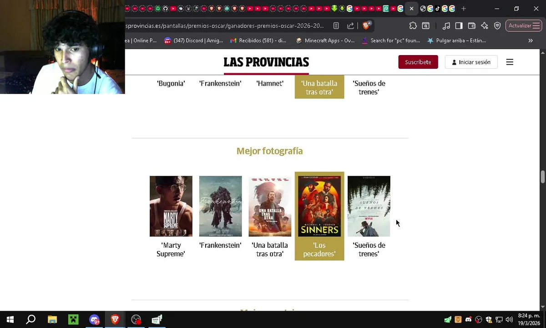Select the Sinners poster
This screenshot has height=328, width=546.
[x=319, y=206]
